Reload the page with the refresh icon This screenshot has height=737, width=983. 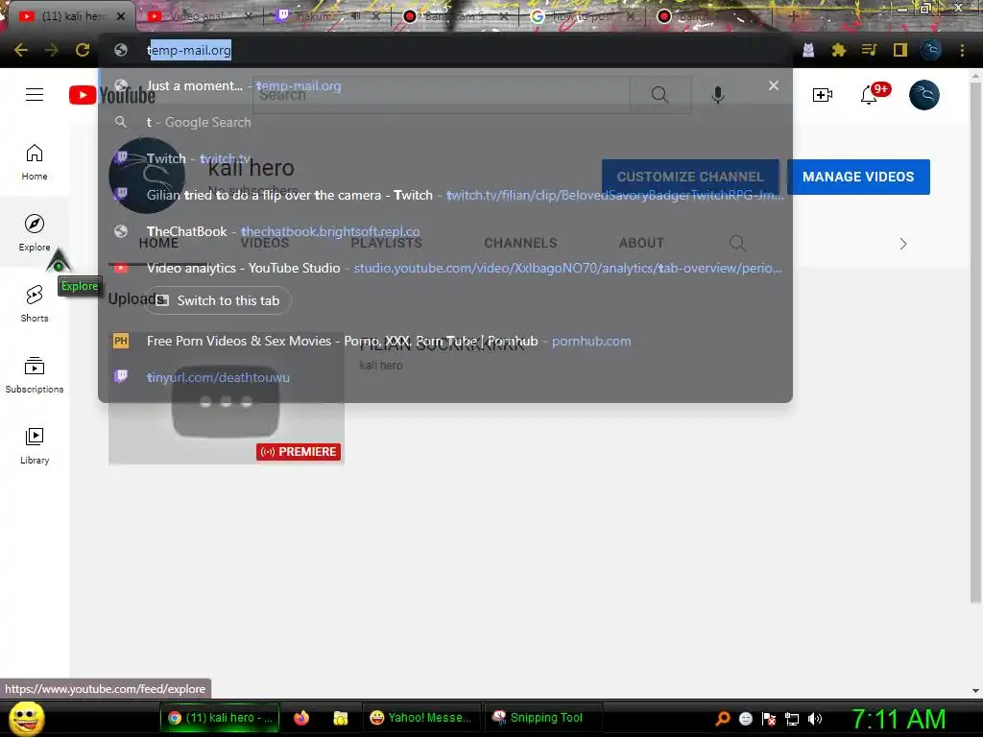pyautogui.click(x=83, y=50)
